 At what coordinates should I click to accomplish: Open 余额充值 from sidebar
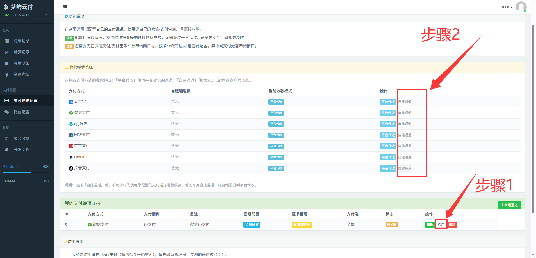(27, 74)
